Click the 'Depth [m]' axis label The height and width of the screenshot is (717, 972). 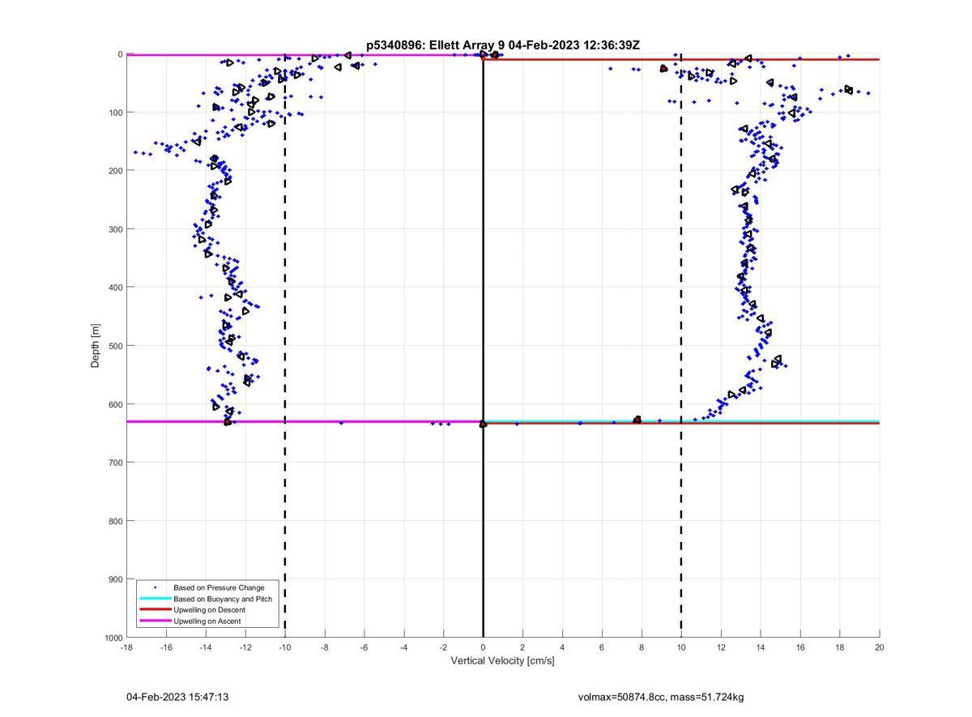(96, 346)
